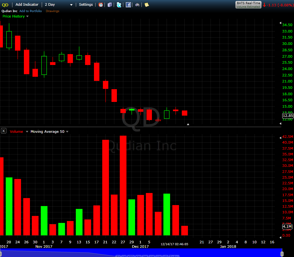Click the BATS Real-Time button
The image size is (294, 257).
[248, 4]
